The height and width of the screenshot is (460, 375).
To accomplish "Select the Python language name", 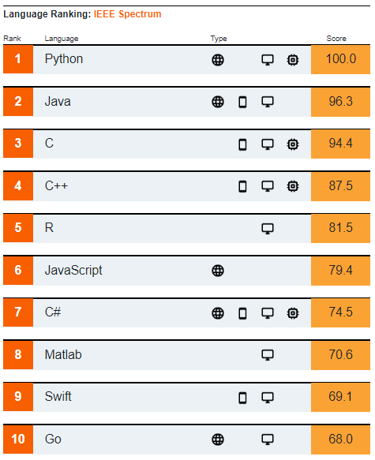I will 64,59.
